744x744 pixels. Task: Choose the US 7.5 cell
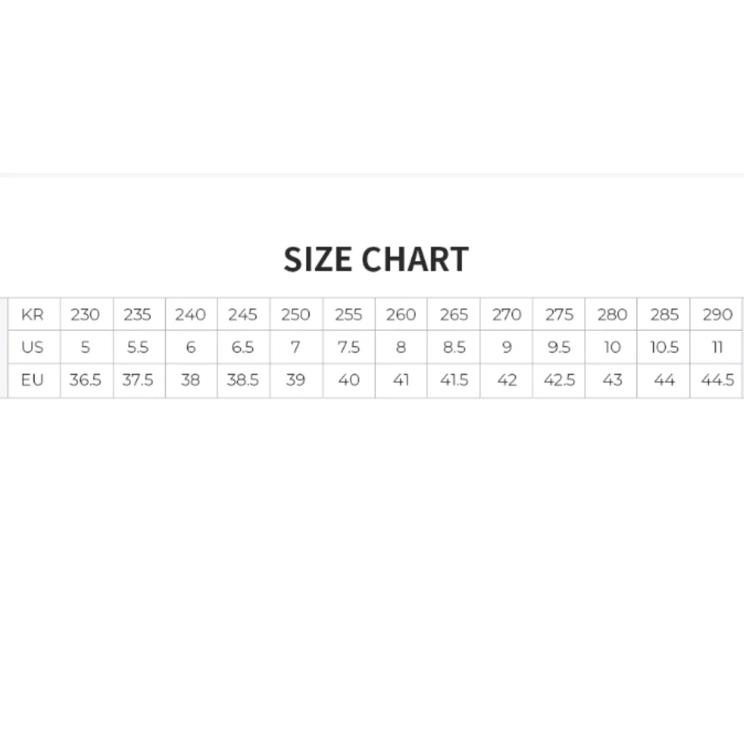point(349,347)
